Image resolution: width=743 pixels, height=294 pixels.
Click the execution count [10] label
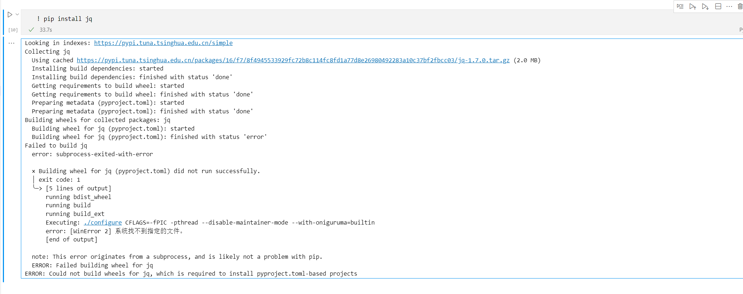click(13, 30)
